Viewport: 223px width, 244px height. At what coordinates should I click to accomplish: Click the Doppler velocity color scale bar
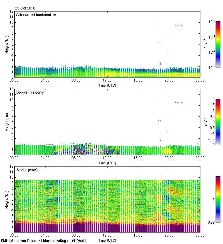pos(218,122)
